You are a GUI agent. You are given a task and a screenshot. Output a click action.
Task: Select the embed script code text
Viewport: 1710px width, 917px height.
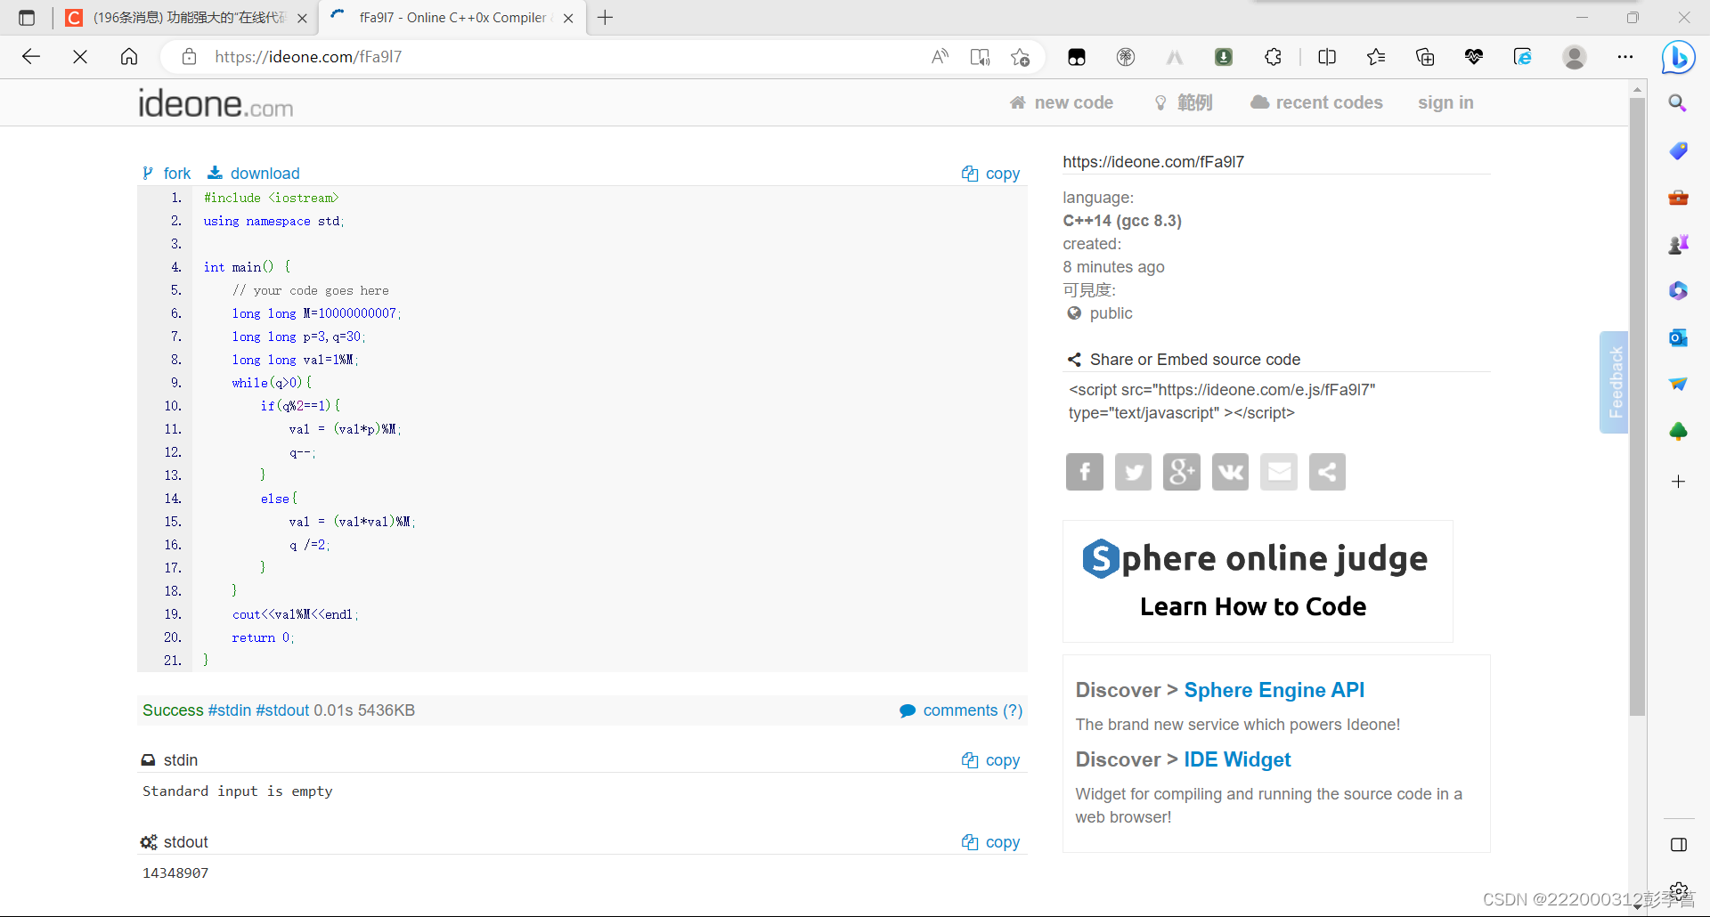point(1222,402)
